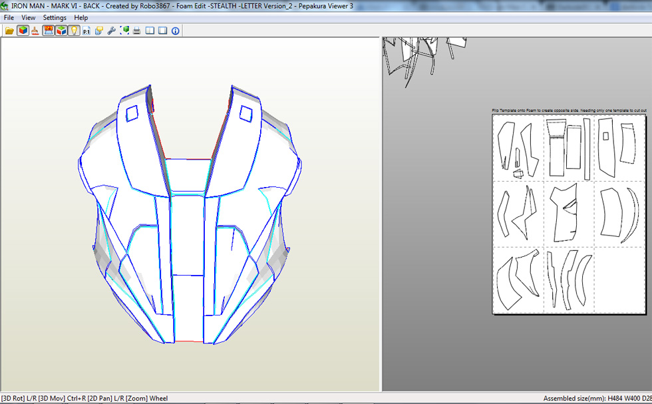
Task: Click the unfolded part outlines above pattern sheet
Action: pos(424,62)
